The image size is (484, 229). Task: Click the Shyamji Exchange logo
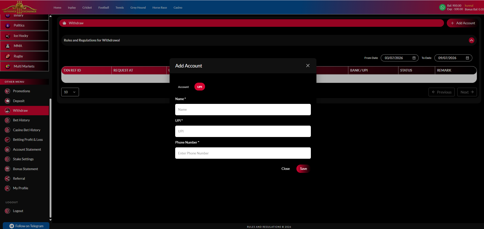tap(19, 7)
